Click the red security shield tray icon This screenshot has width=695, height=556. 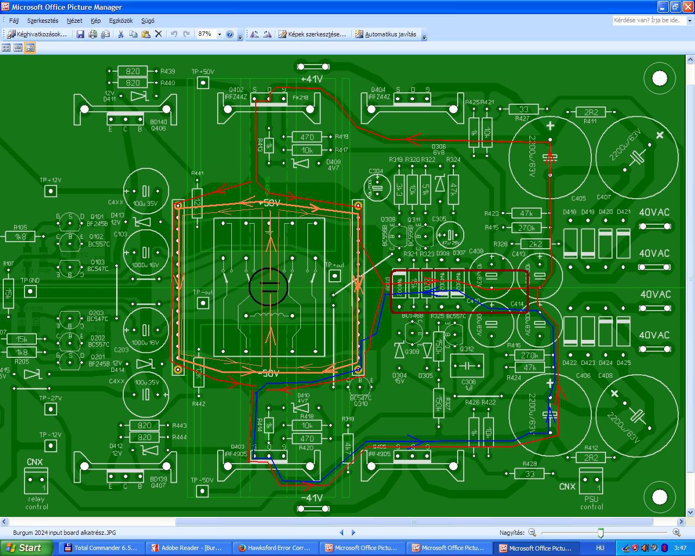(635, 548)
